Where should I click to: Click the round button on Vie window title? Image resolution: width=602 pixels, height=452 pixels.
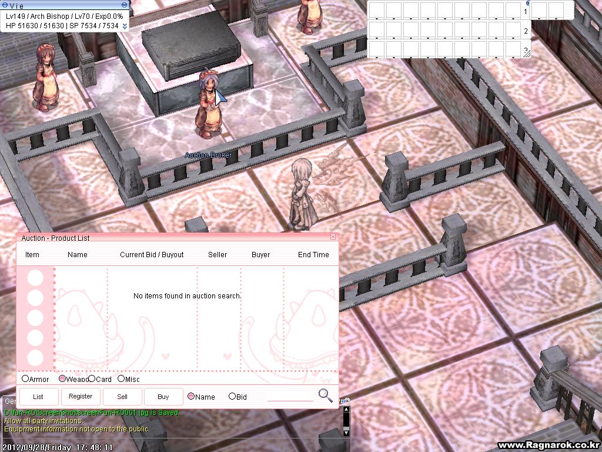click(x=125, y=5)
